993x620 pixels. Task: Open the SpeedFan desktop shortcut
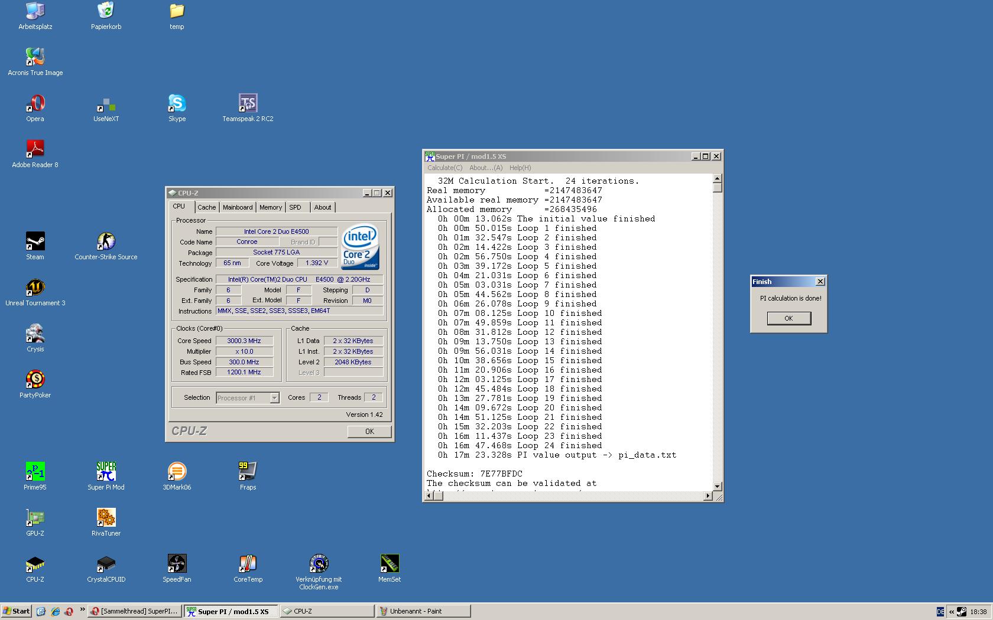tap(177, 564)
